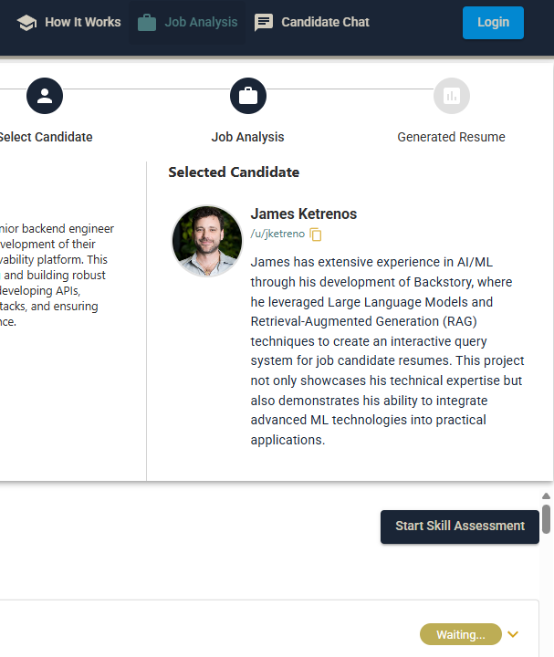The height and width of the screenshot is (657, 554).
Task: Switch to Candidate Chat tab
Action: tap(325, 23)
